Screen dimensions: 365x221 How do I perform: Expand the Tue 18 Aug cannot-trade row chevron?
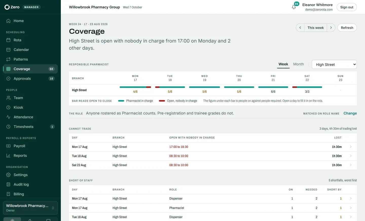(351, 156)
